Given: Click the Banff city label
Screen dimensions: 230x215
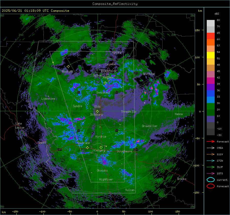Looking at the screenshot, I should pyautogui.click(x=42, y=142).
